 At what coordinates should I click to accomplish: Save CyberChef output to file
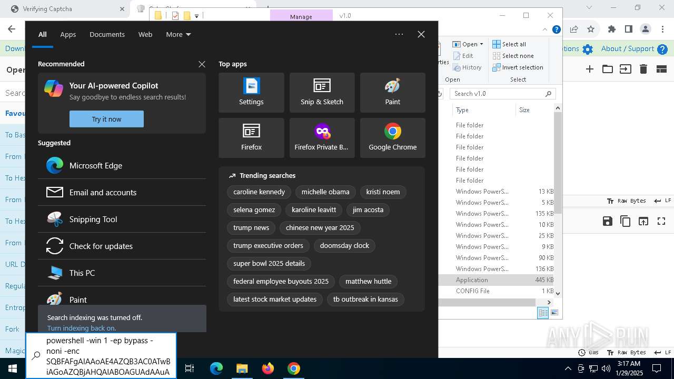(x=608, y=221)
